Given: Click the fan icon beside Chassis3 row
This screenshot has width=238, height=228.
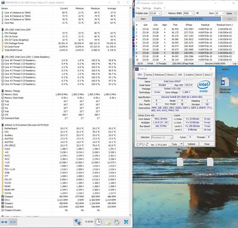Looking at the screenshot, I should point(2,197).
